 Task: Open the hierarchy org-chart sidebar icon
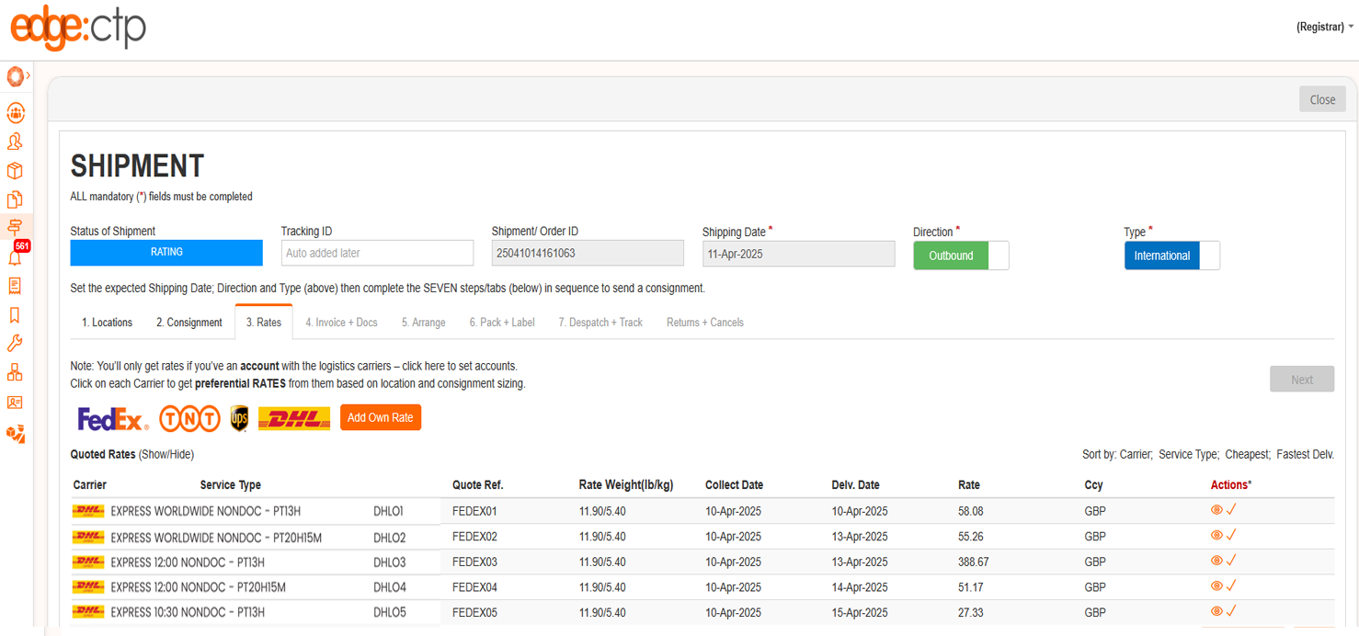15,372
